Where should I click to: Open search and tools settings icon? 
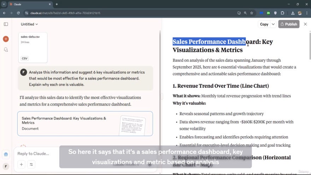click(31, 164)
